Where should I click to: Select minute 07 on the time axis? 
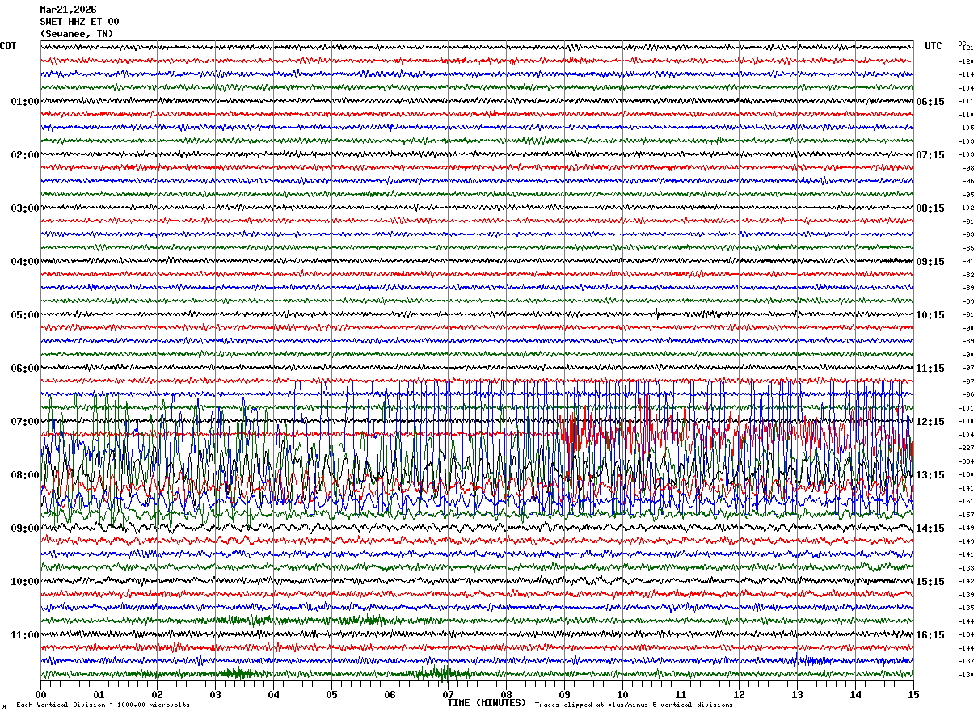(x=448, y=694)
